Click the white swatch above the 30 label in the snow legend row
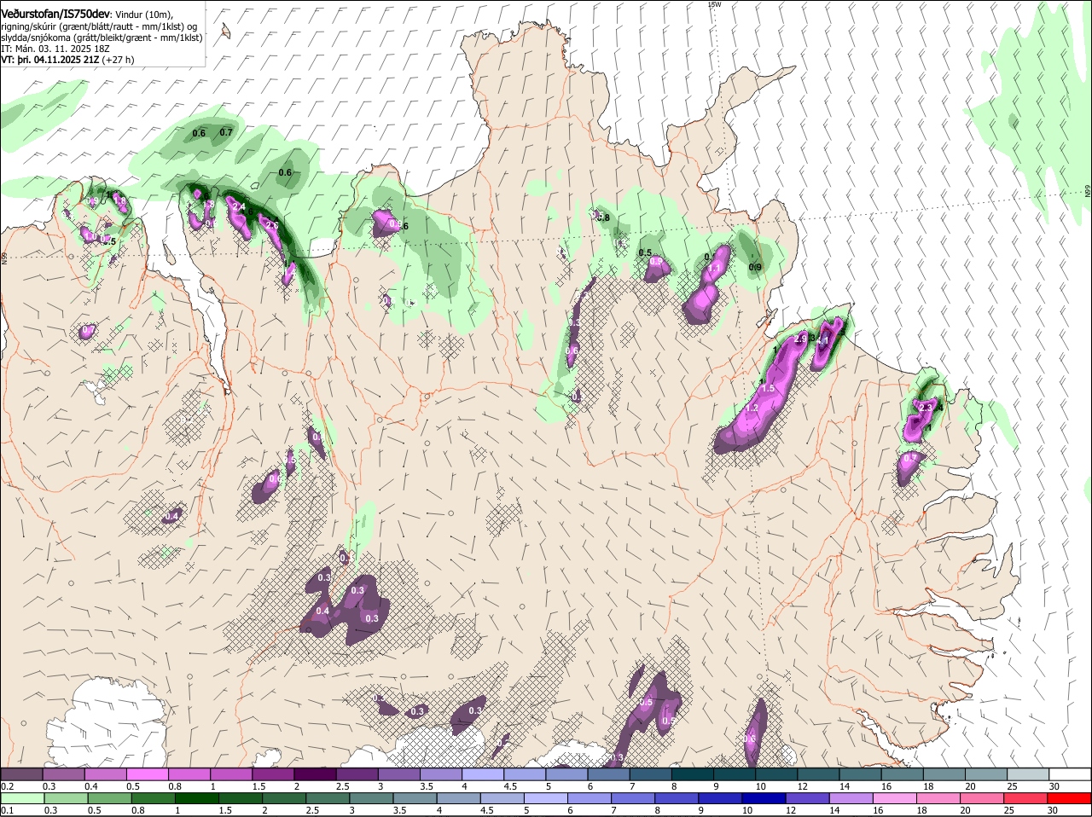1092x817 pixels. 1072,774
